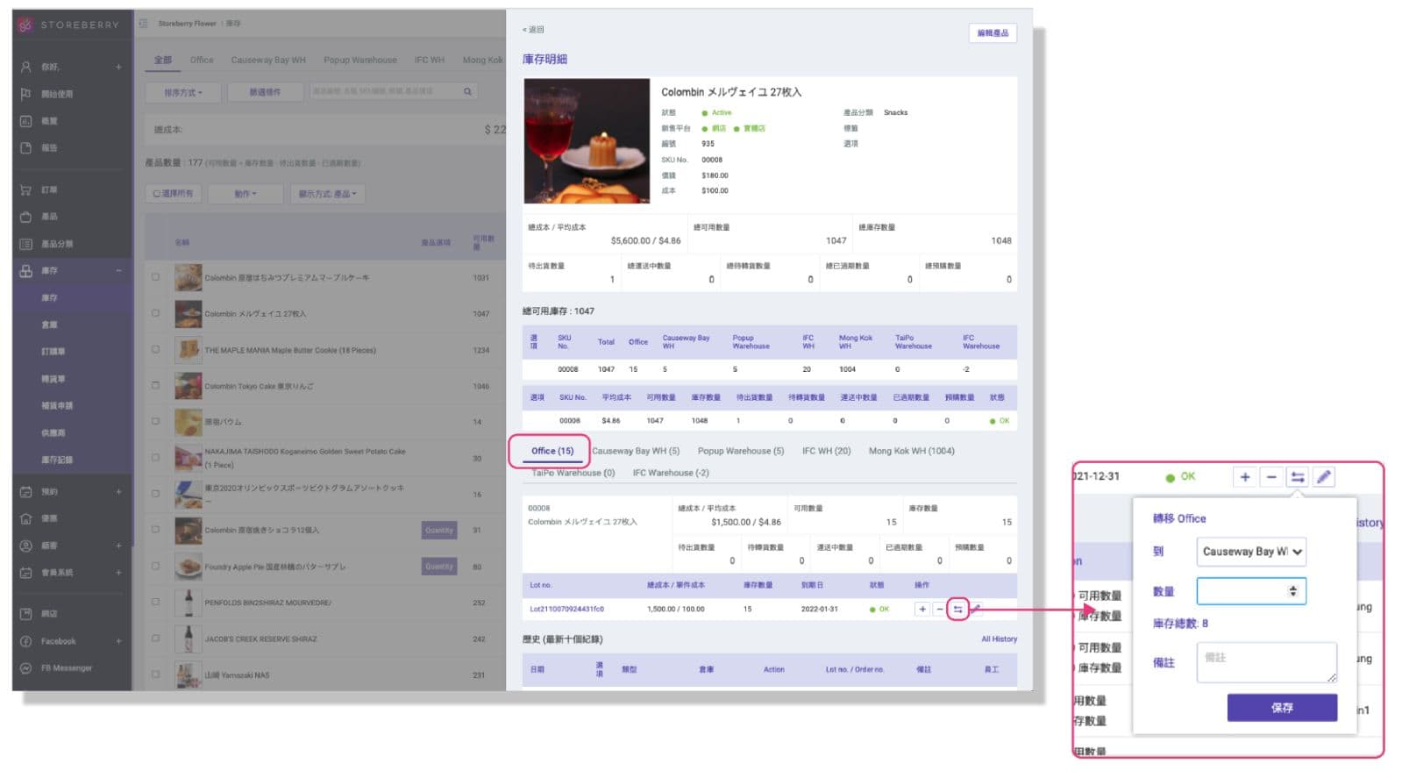Click the minus icon above 轉移 Office popup
The height and width of the screenshot is (778, 1402).
1271,477
